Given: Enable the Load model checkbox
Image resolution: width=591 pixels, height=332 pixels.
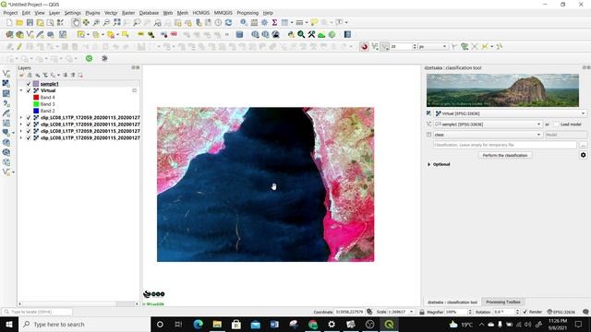Looking at the screenshot, I should pos(557,125).
